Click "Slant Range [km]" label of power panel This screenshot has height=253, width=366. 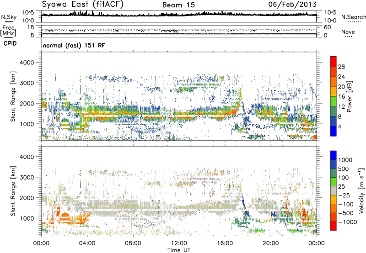coord(13,96)
